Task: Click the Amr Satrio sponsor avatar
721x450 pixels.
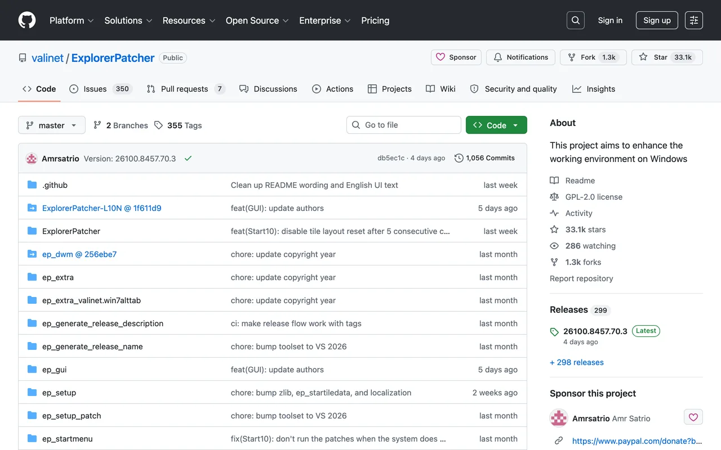Action: (559, 418)
